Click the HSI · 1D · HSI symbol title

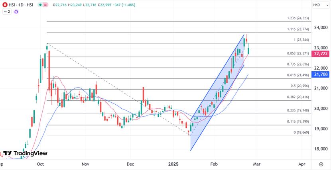point(22,4)
